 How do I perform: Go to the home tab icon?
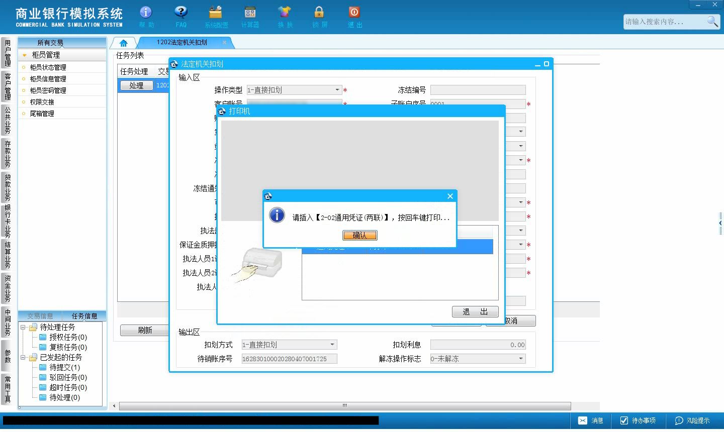pyautogui.click(x=124, y=43)
